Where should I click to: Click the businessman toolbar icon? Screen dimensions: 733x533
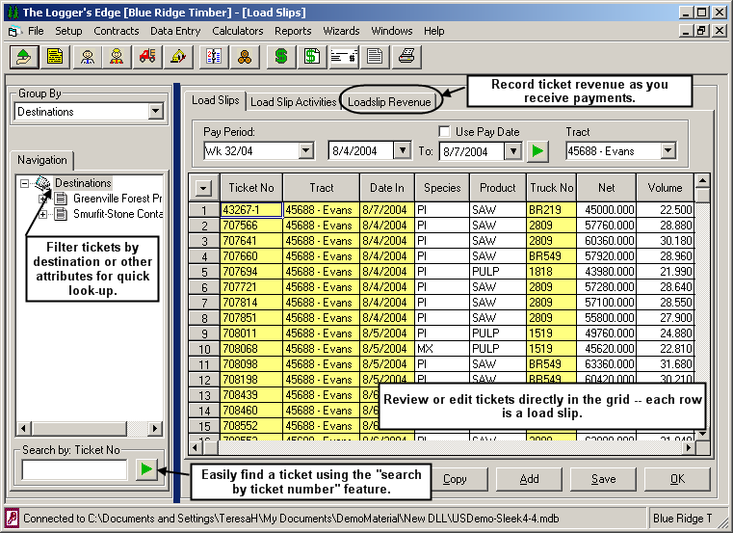pyautogui.click(x=87, y=57)
